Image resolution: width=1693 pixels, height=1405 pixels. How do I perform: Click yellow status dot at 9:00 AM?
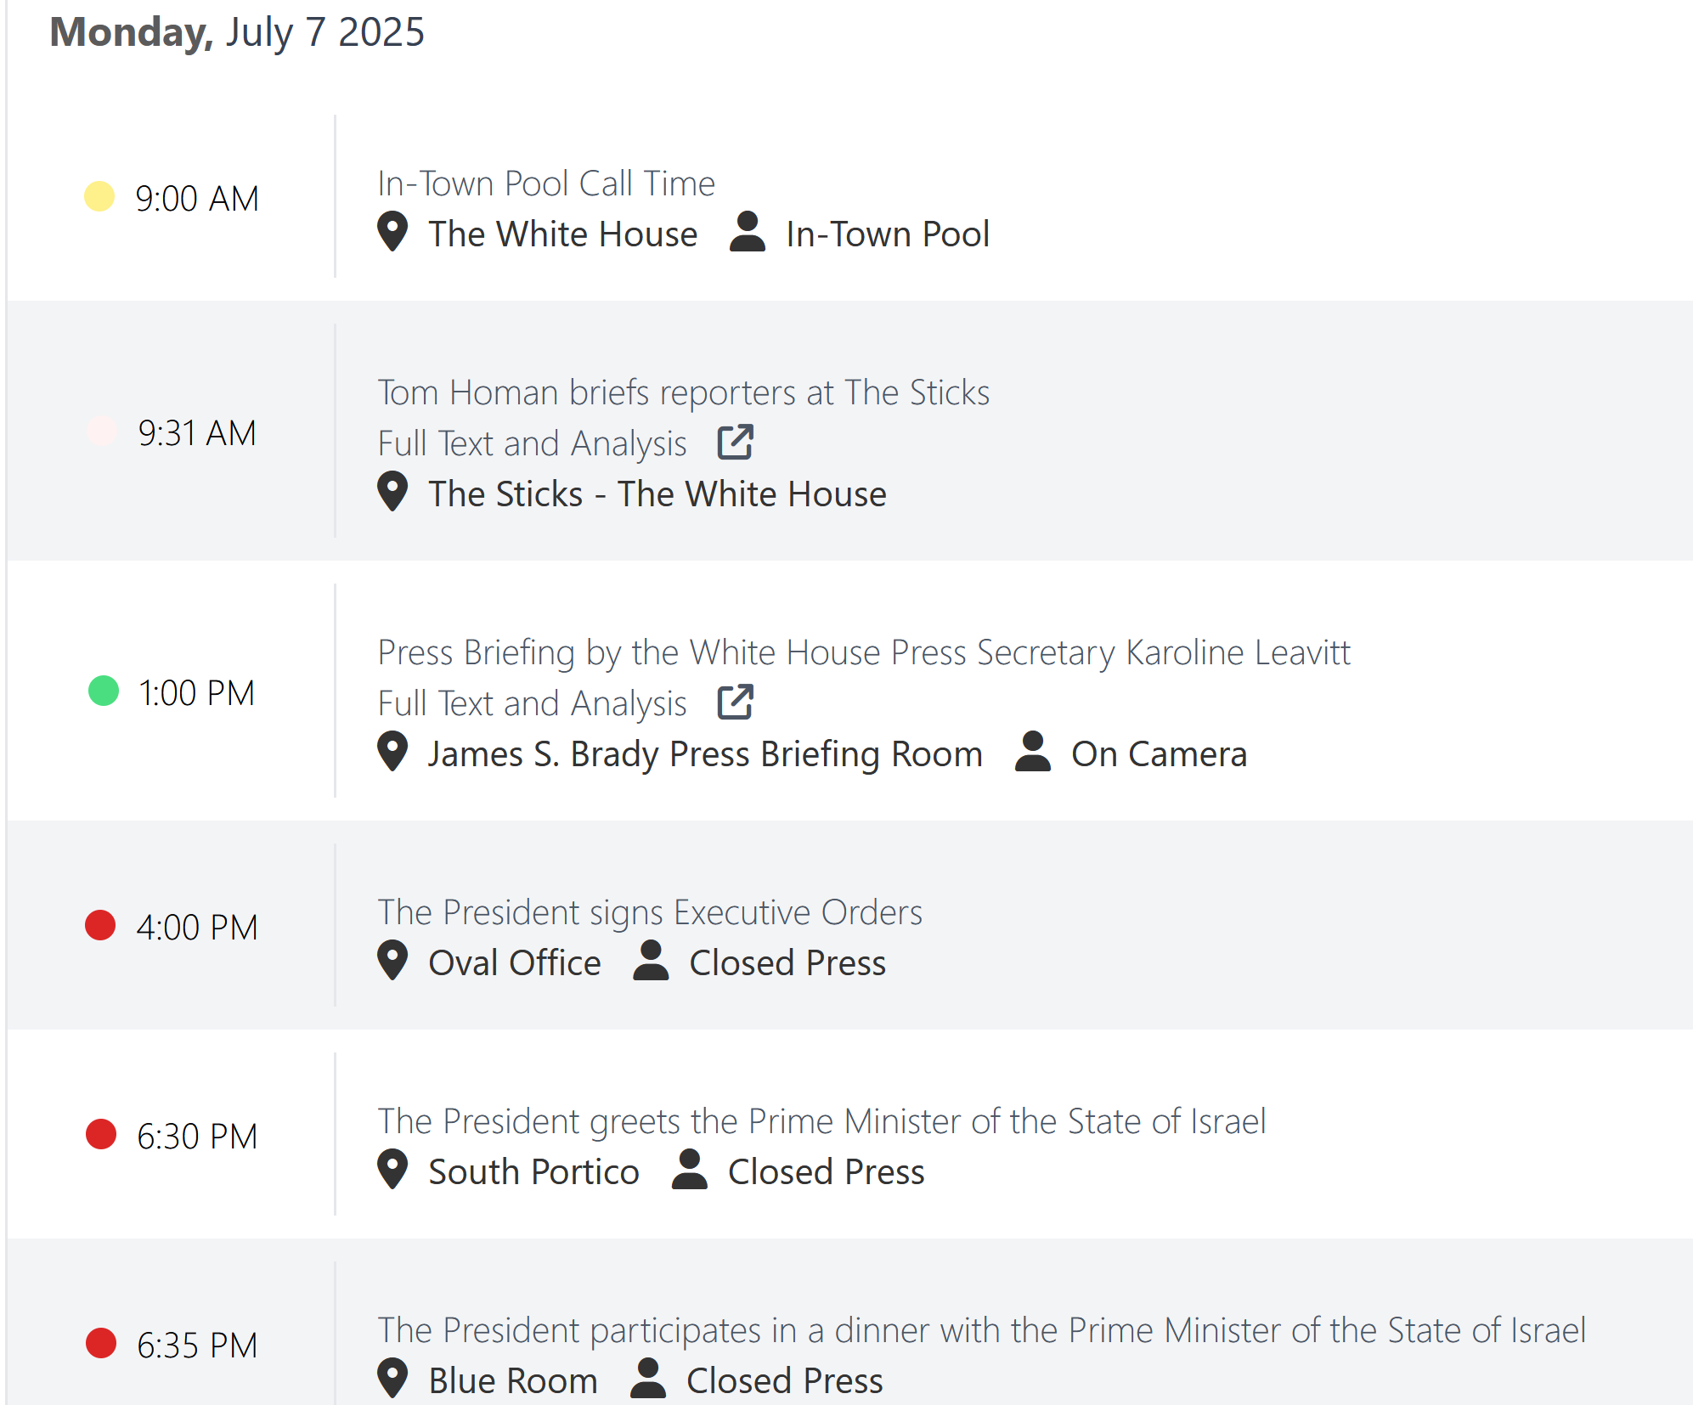click(99, 196)
